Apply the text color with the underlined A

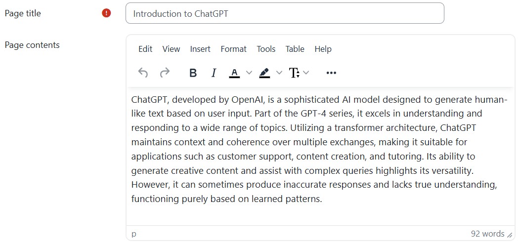pos(234,73)
